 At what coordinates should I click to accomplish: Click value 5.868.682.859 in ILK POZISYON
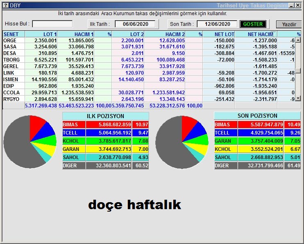[x=115, y=124]
